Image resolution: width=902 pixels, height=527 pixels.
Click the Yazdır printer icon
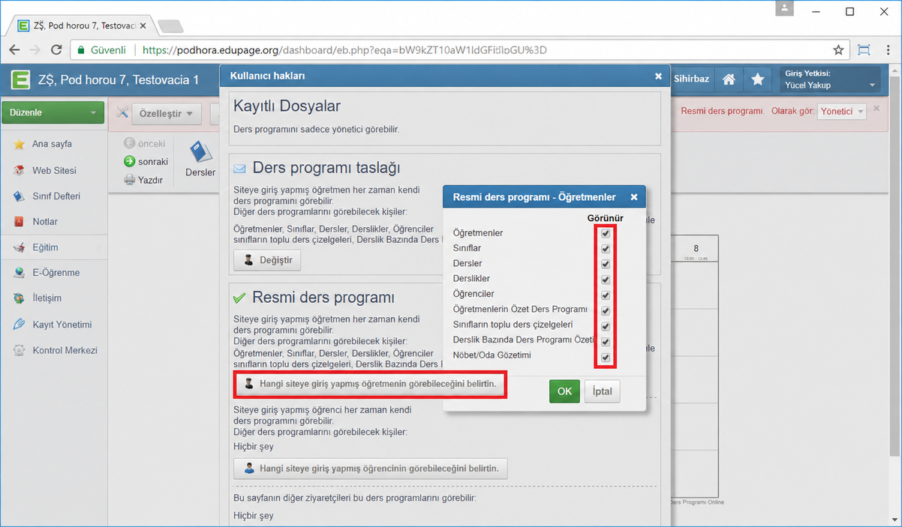(130, 180)
